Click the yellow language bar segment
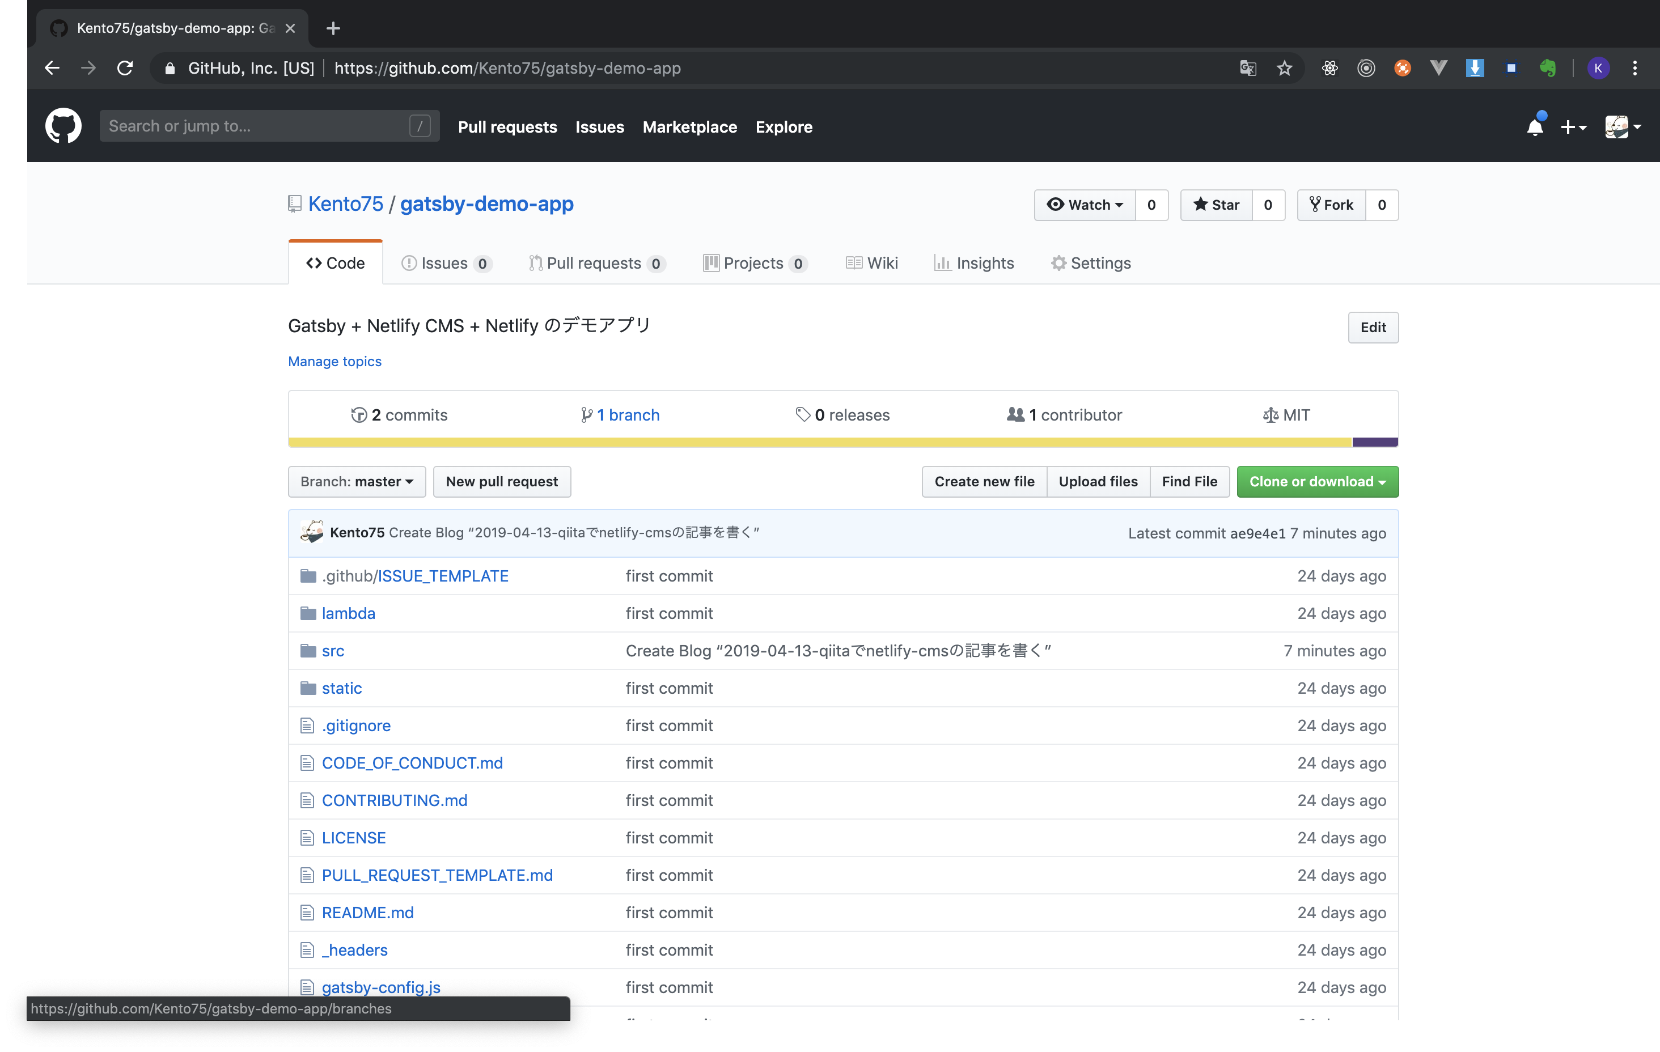The image size is (1660, 1052). tap(819, 442)
